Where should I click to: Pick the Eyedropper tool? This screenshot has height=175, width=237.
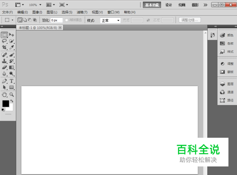click(x=12, y=48)
